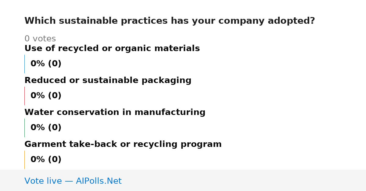
Task: Click the blue result bar for recycled materials
Action: tap(24, 64)
